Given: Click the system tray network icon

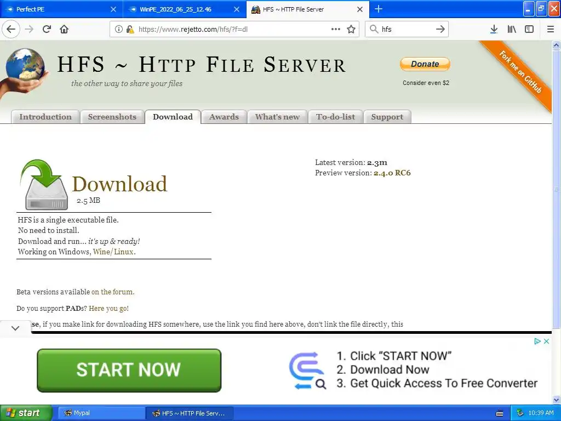Looking at the screenshot, I should (x=520, y=413).
